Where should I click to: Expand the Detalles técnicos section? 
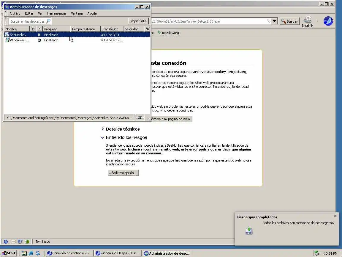click(102, 129)
